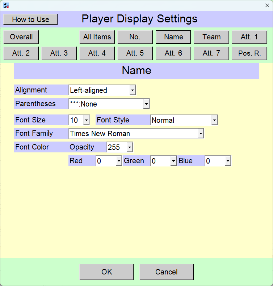Open the Red value dropdown
273x286 pixels.
[119, 161]
